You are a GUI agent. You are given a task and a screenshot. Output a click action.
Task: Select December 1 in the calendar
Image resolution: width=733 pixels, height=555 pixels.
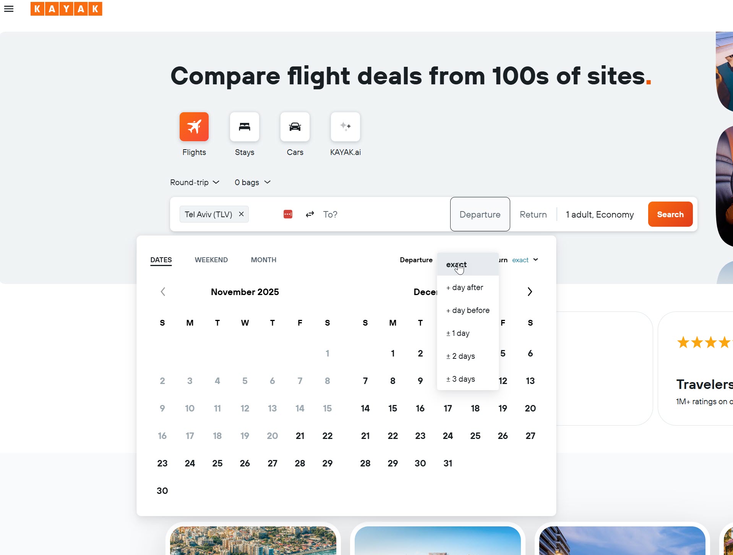pos(393,353)
